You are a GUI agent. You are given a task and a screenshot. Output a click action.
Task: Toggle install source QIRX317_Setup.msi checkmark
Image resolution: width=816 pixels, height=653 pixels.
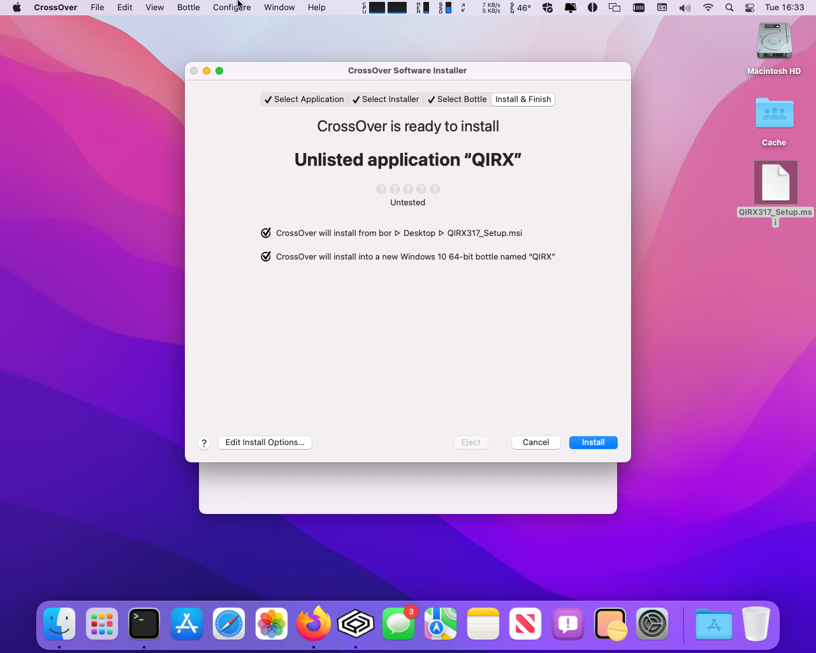(x=266, y=233)
